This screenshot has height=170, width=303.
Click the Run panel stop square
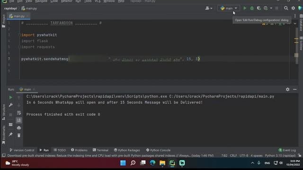[10, 115]
